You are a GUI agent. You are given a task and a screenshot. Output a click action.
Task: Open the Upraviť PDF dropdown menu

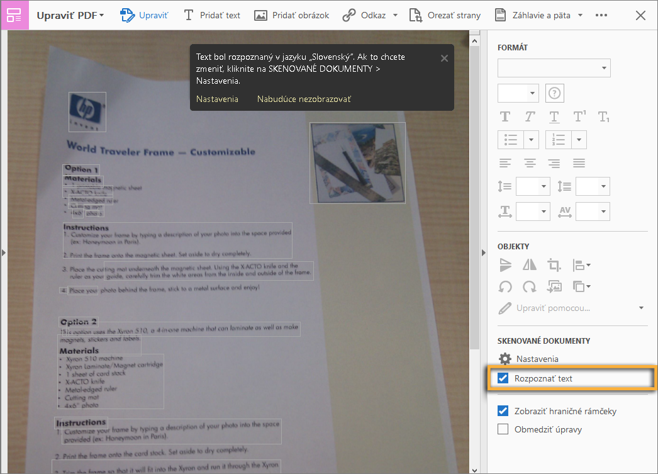pyautogui.click(x=70, y=16)
